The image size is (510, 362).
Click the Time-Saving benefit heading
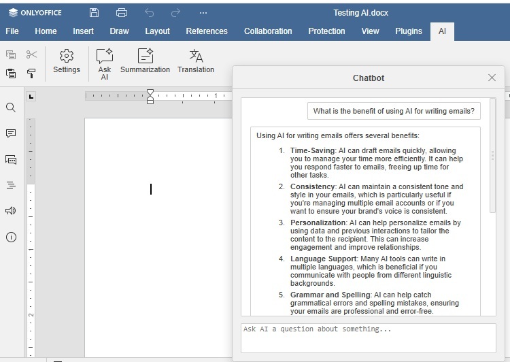click(x=312, y=150)
